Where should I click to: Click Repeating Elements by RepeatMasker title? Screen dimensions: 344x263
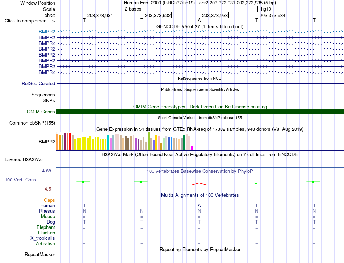pos(200,249)
